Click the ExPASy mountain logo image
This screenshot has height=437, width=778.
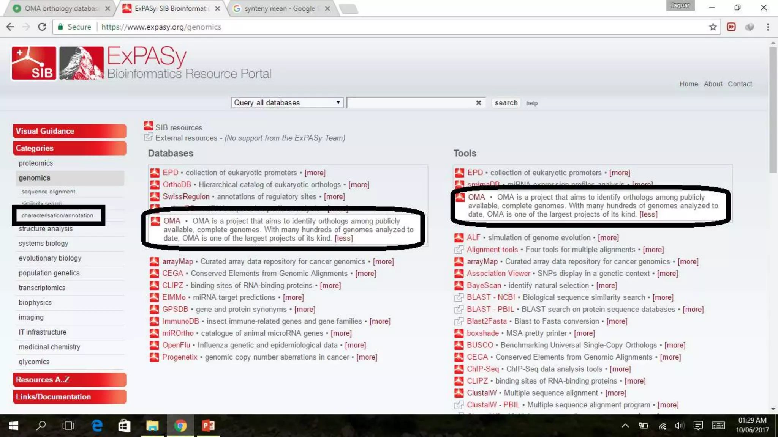click(81, 63)
